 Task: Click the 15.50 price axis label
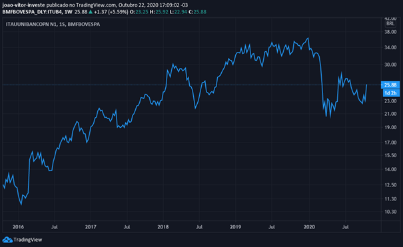click(390, 155)
